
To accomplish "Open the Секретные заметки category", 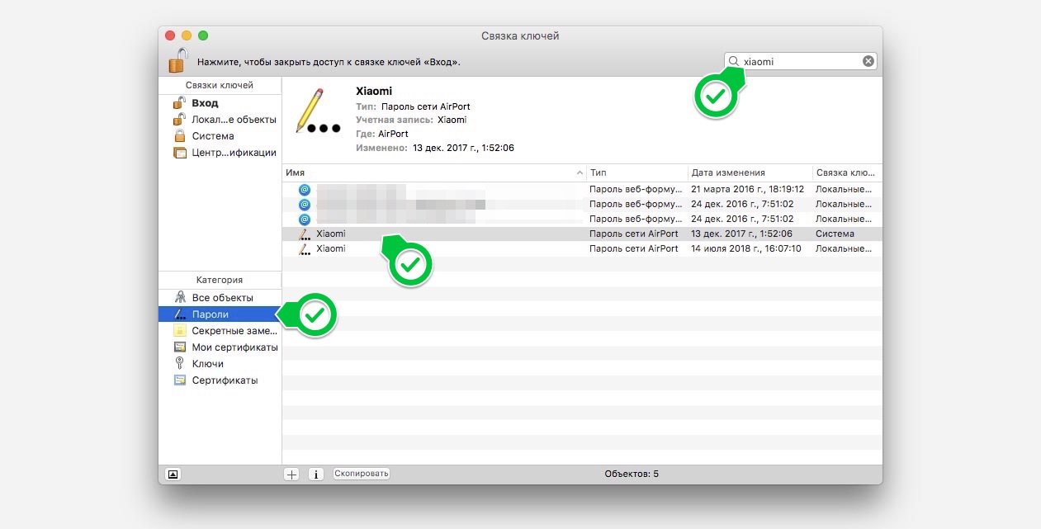I will click(234, 331).
